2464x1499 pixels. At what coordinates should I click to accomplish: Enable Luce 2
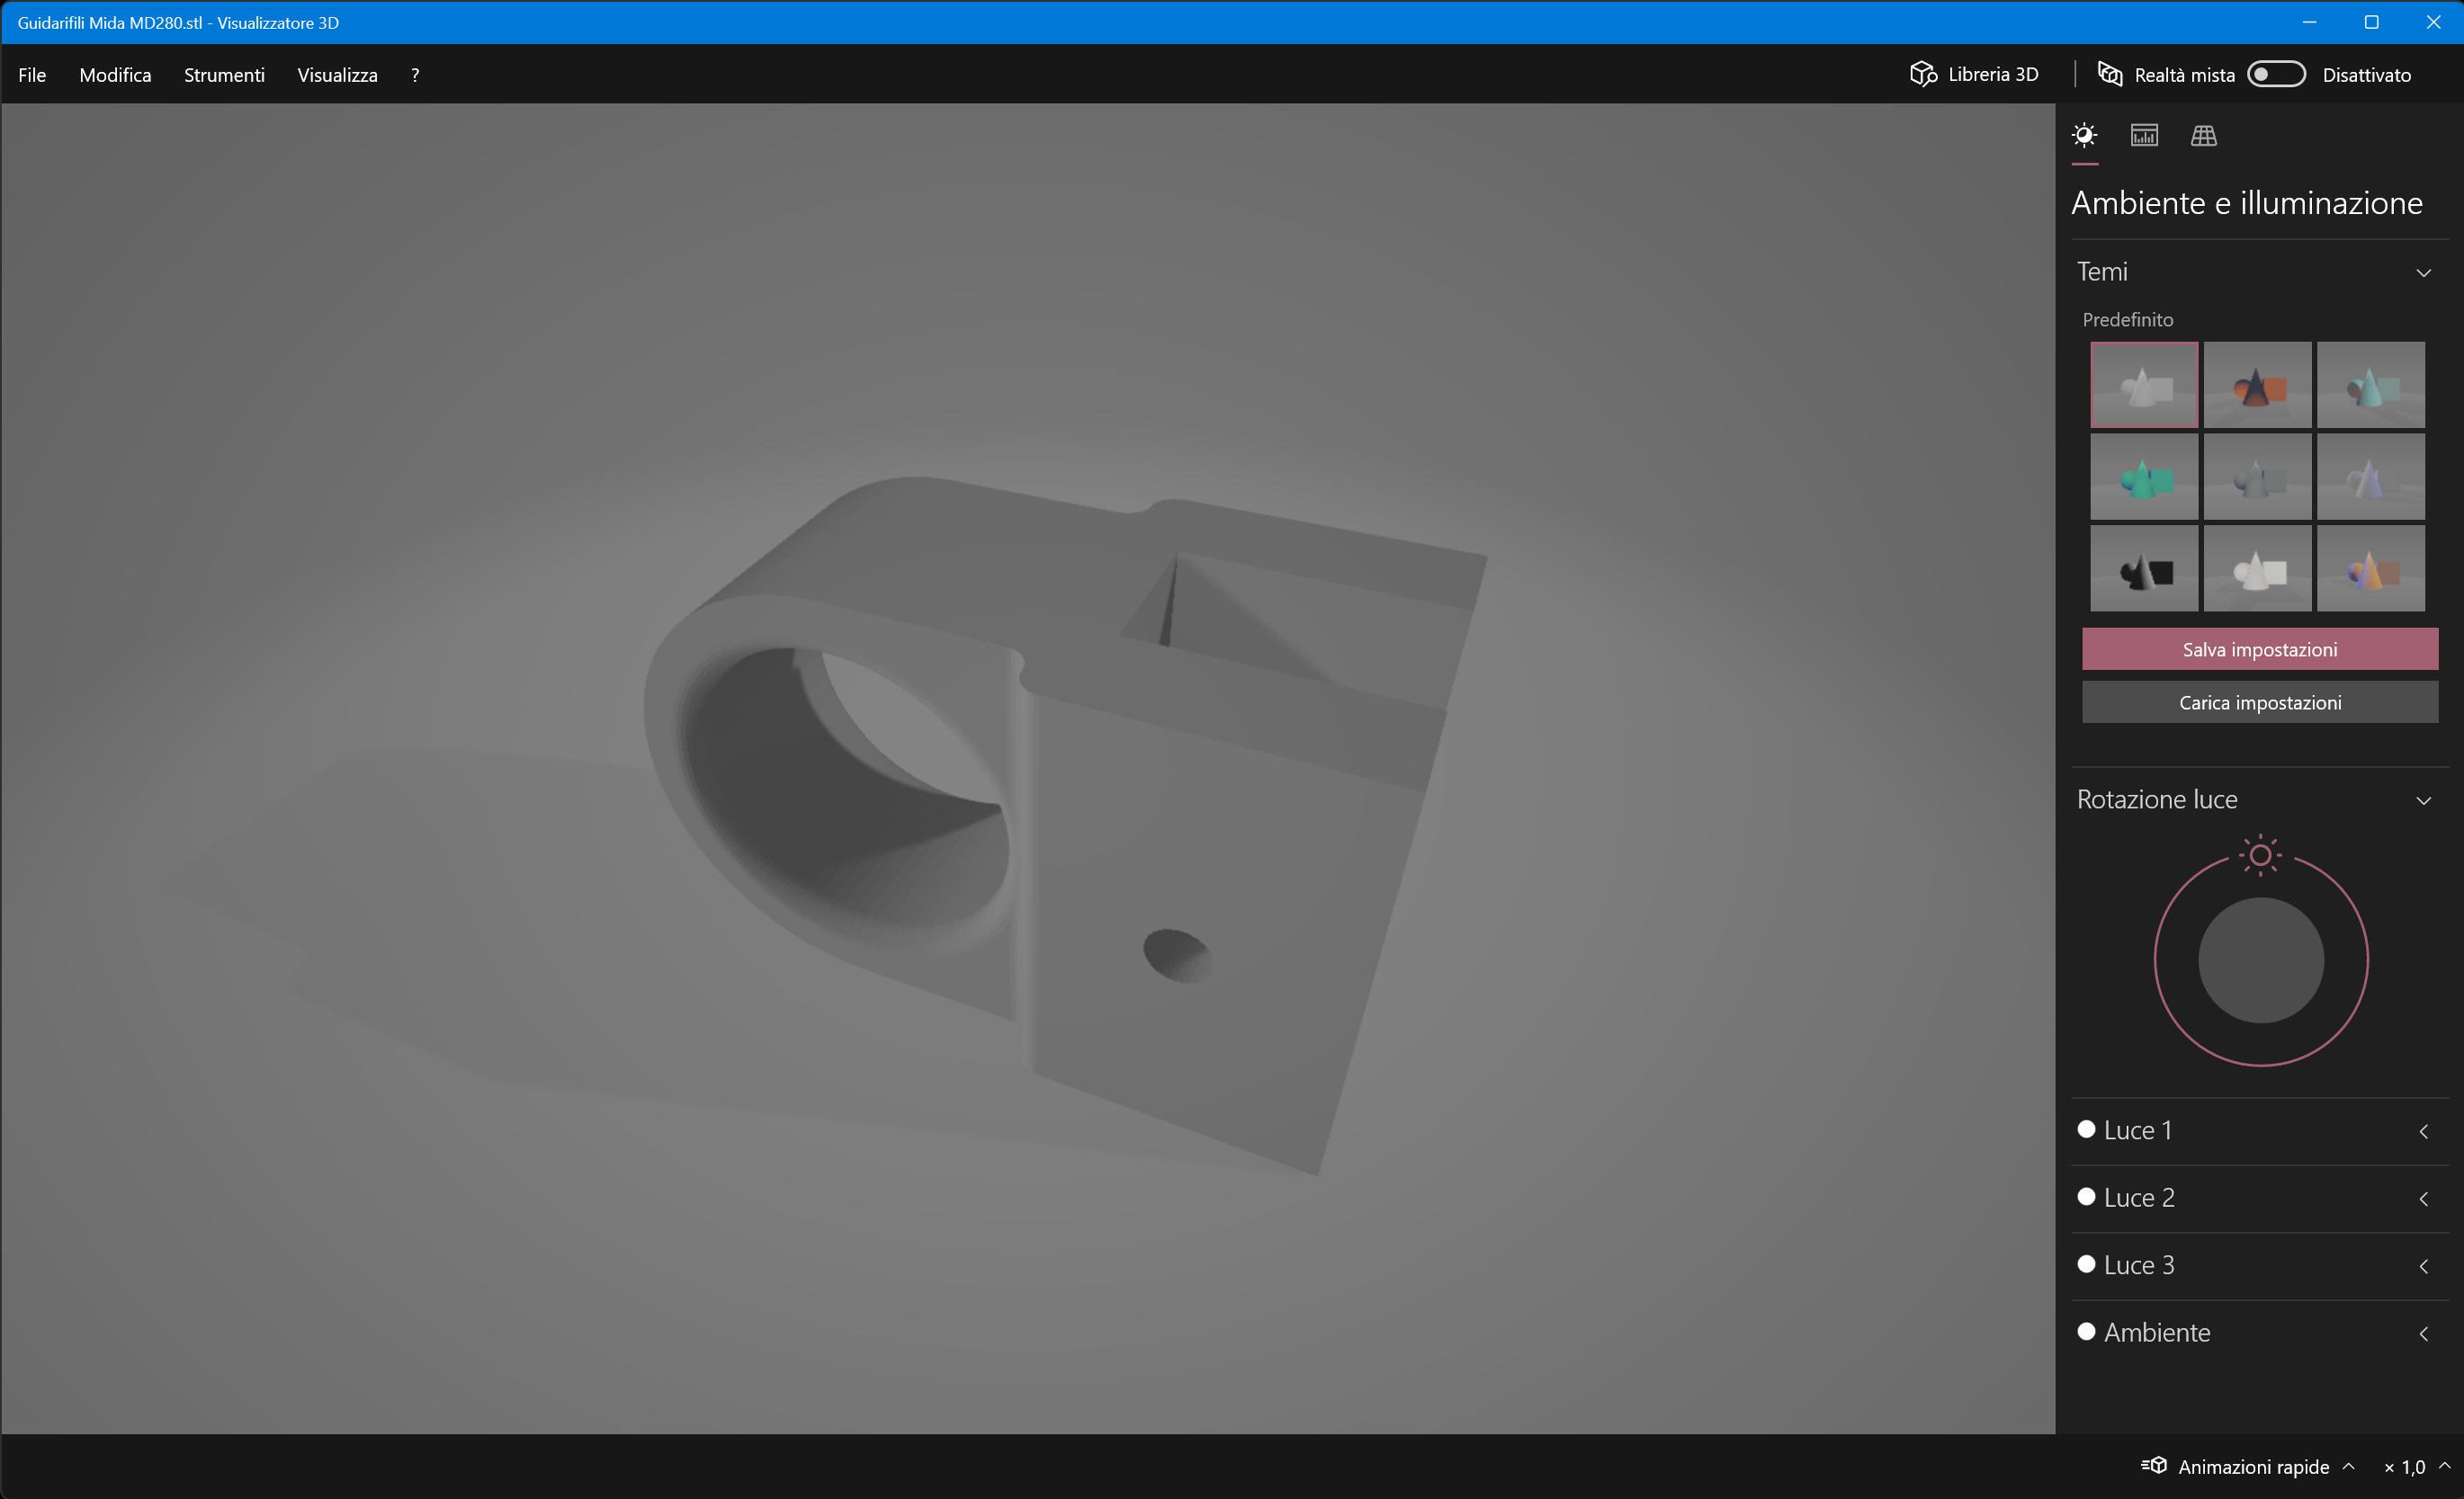click(2088, 1197)
